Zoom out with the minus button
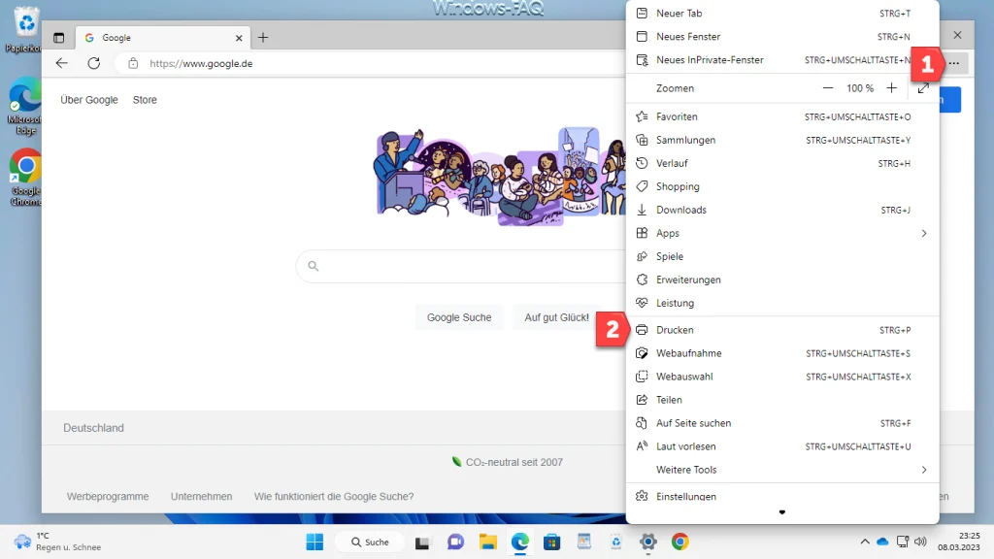 pos(827,88)
